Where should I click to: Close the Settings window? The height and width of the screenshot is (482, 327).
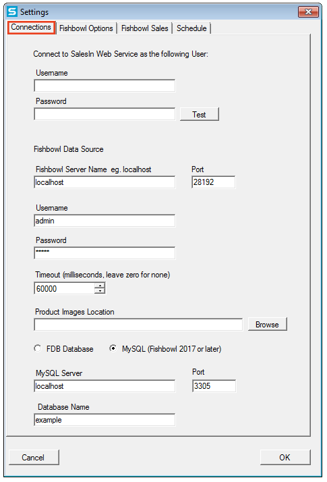click(308, 12)
